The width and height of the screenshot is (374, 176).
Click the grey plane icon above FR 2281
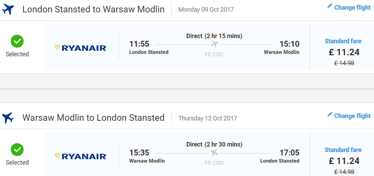214,44
